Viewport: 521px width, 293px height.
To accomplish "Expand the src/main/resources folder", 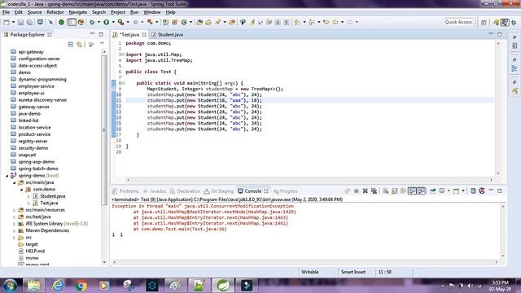I will [x=15, y=210].
